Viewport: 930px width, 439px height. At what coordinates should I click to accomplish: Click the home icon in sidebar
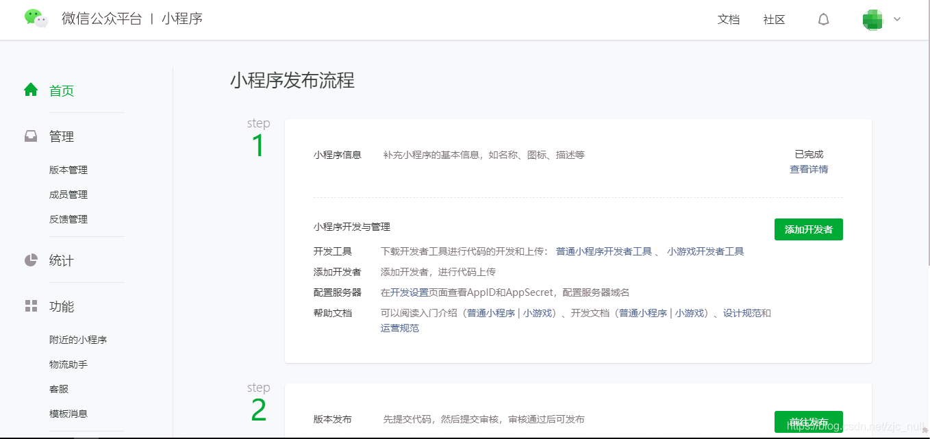pos(31,90)
